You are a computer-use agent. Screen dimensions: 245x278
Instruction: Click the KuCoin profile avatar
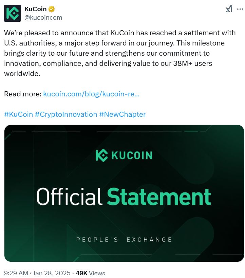coord(12,13)
